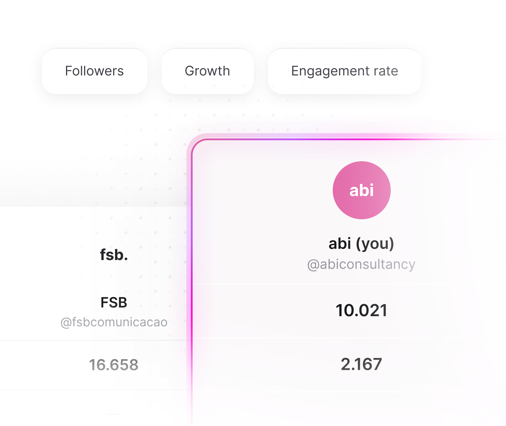Click the partially visible dash below 16.658
This screenshot has height=426, width=506.
[114, 414]
